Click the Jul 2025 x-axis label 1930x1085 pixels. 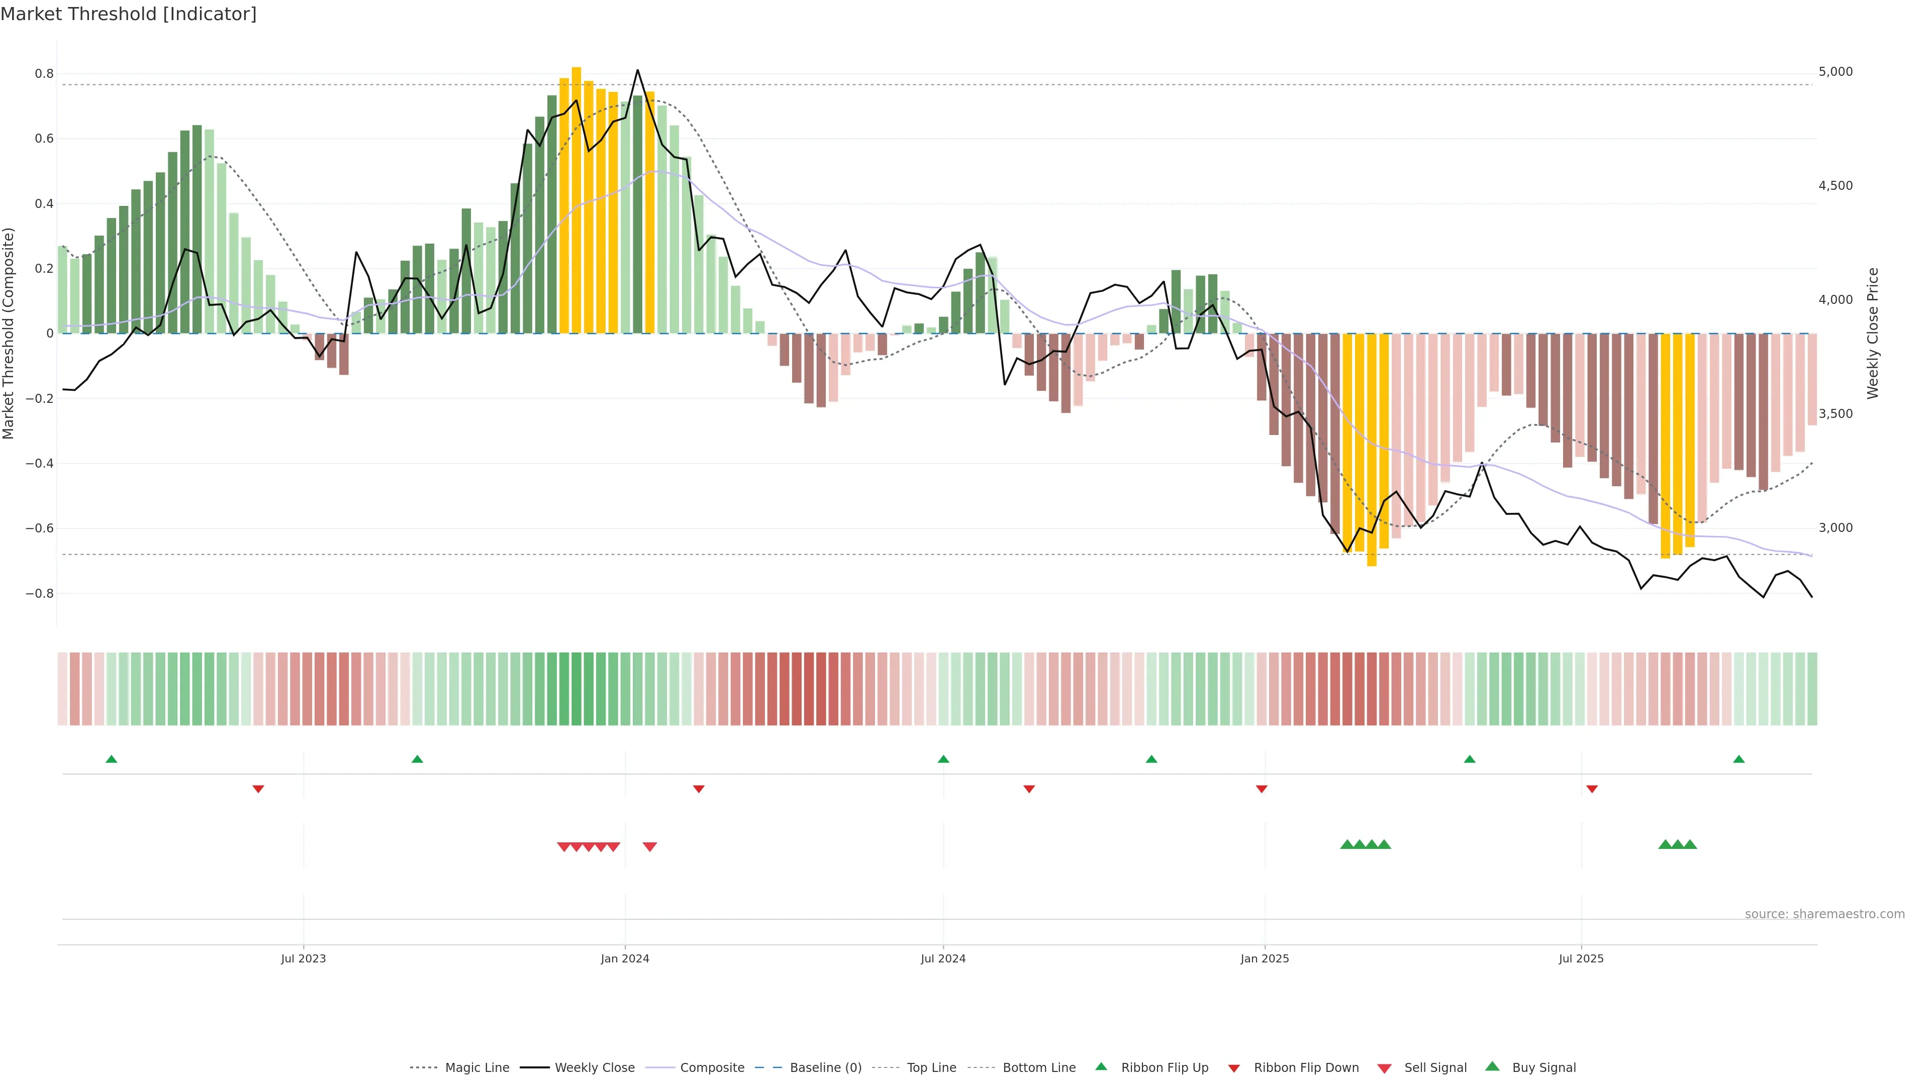[x=1581, y=958]
